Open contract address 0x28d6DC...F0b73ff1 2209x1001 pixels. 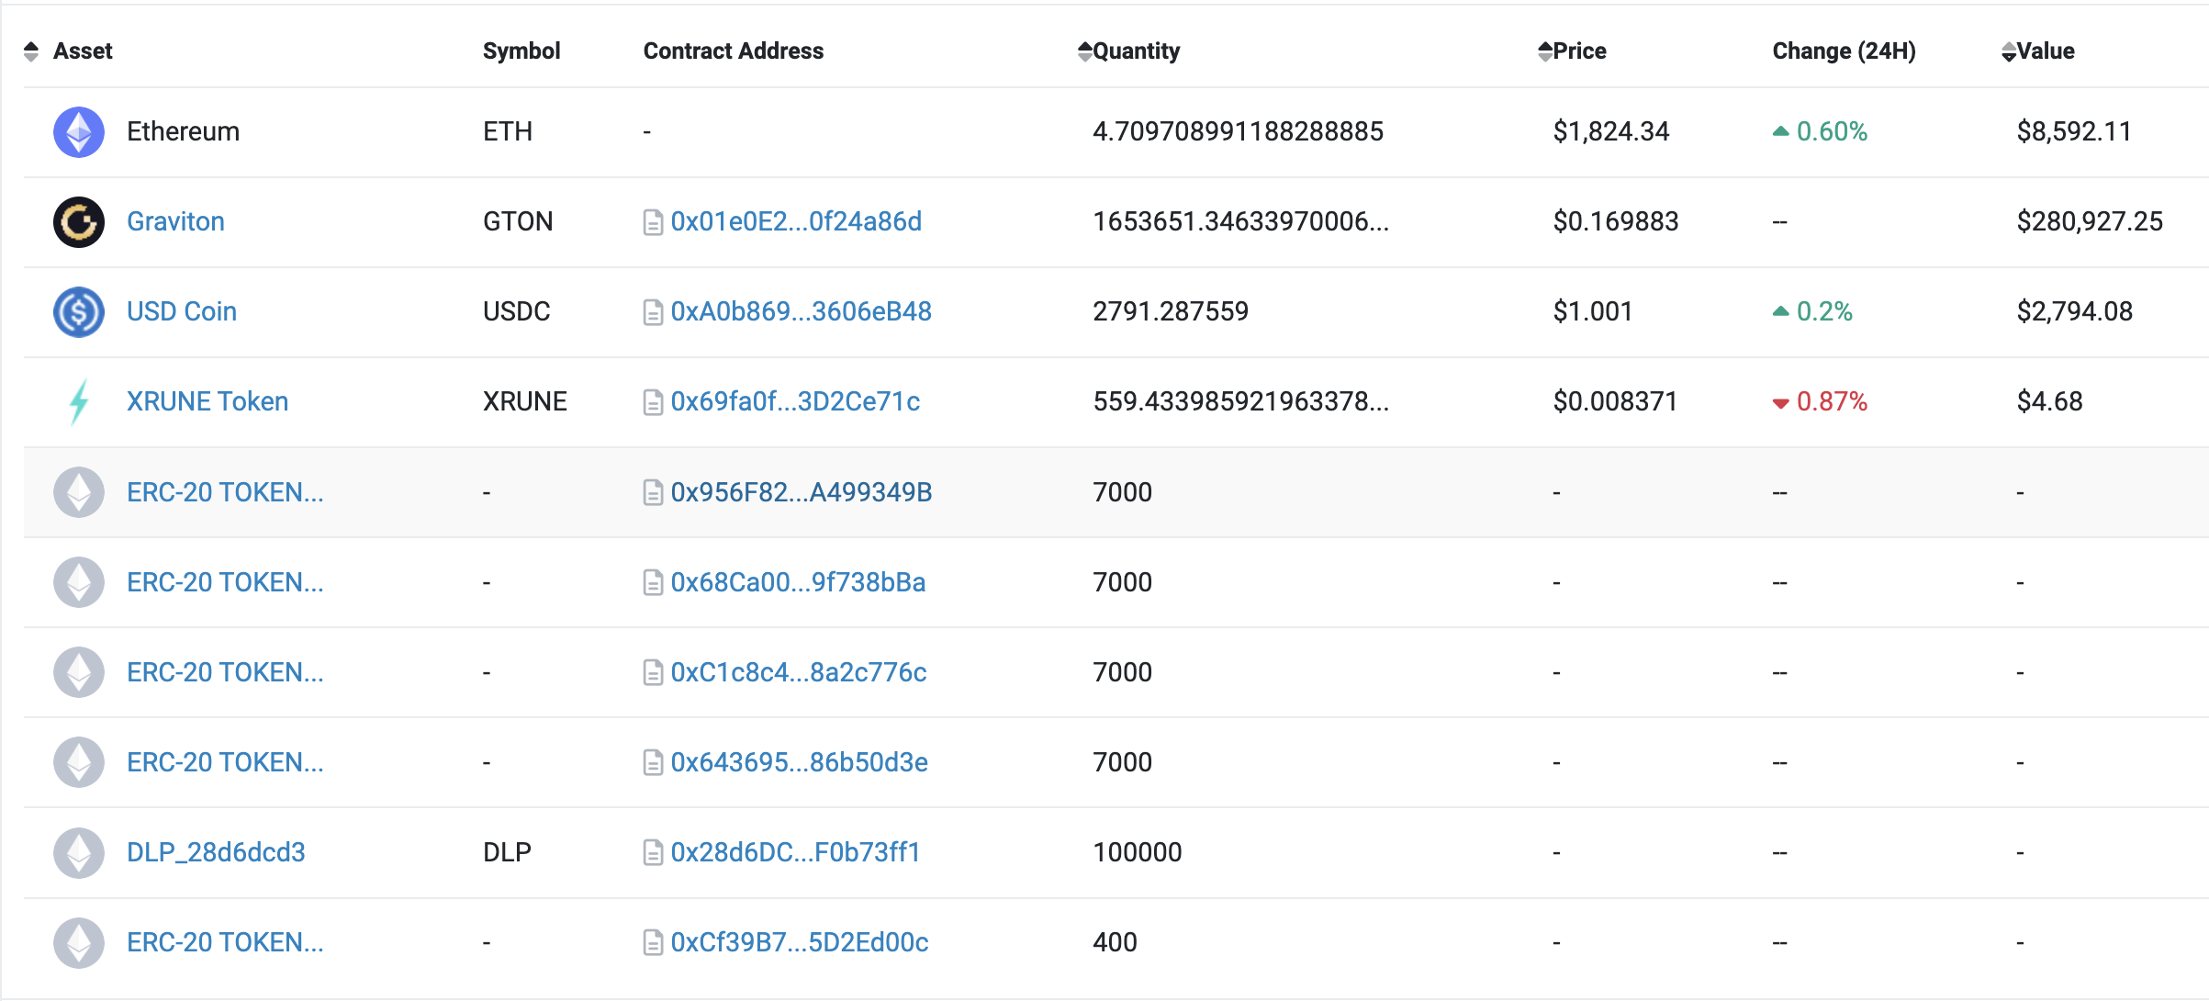click(x=795, y=853)
